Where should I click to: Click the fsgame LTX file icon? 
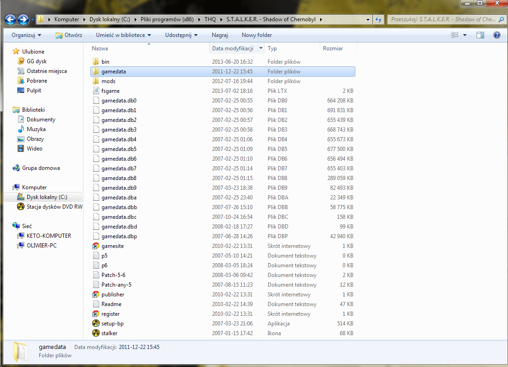[x=96, y=91]
